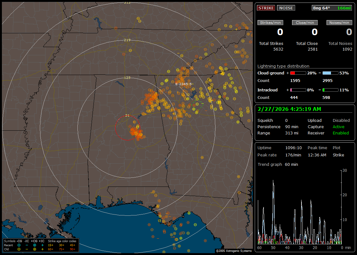Click the Upload Disabled status

tap(341, 120)
